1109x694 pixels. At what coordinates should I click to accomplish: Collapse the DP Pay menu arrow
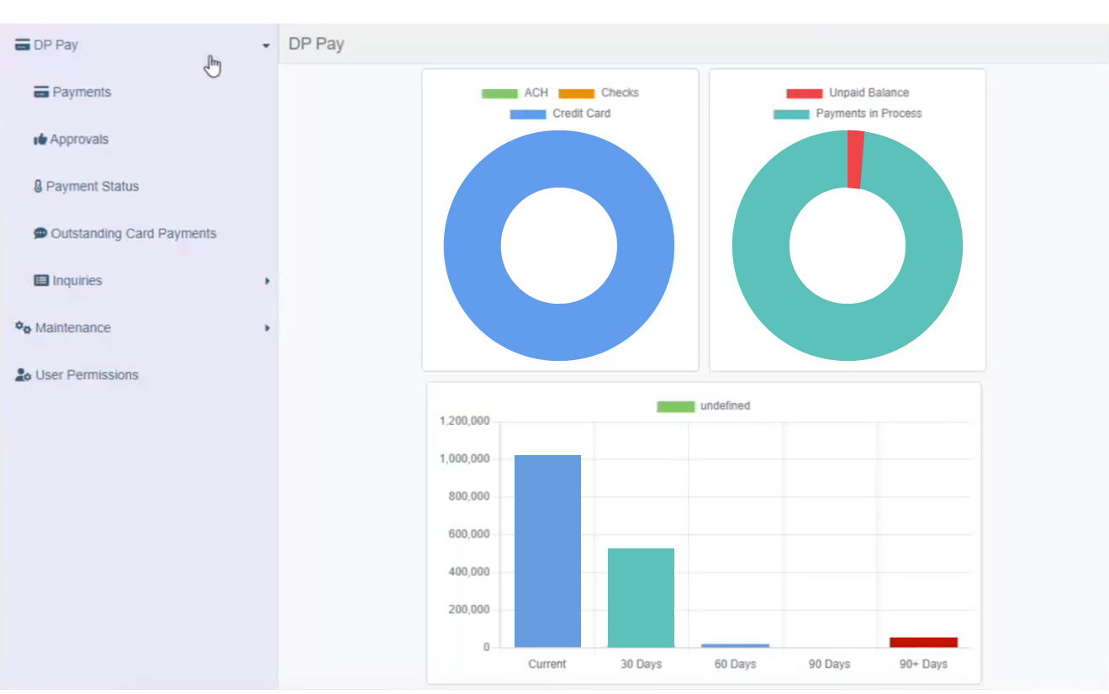pyautogui.click(x=266, y=45)
